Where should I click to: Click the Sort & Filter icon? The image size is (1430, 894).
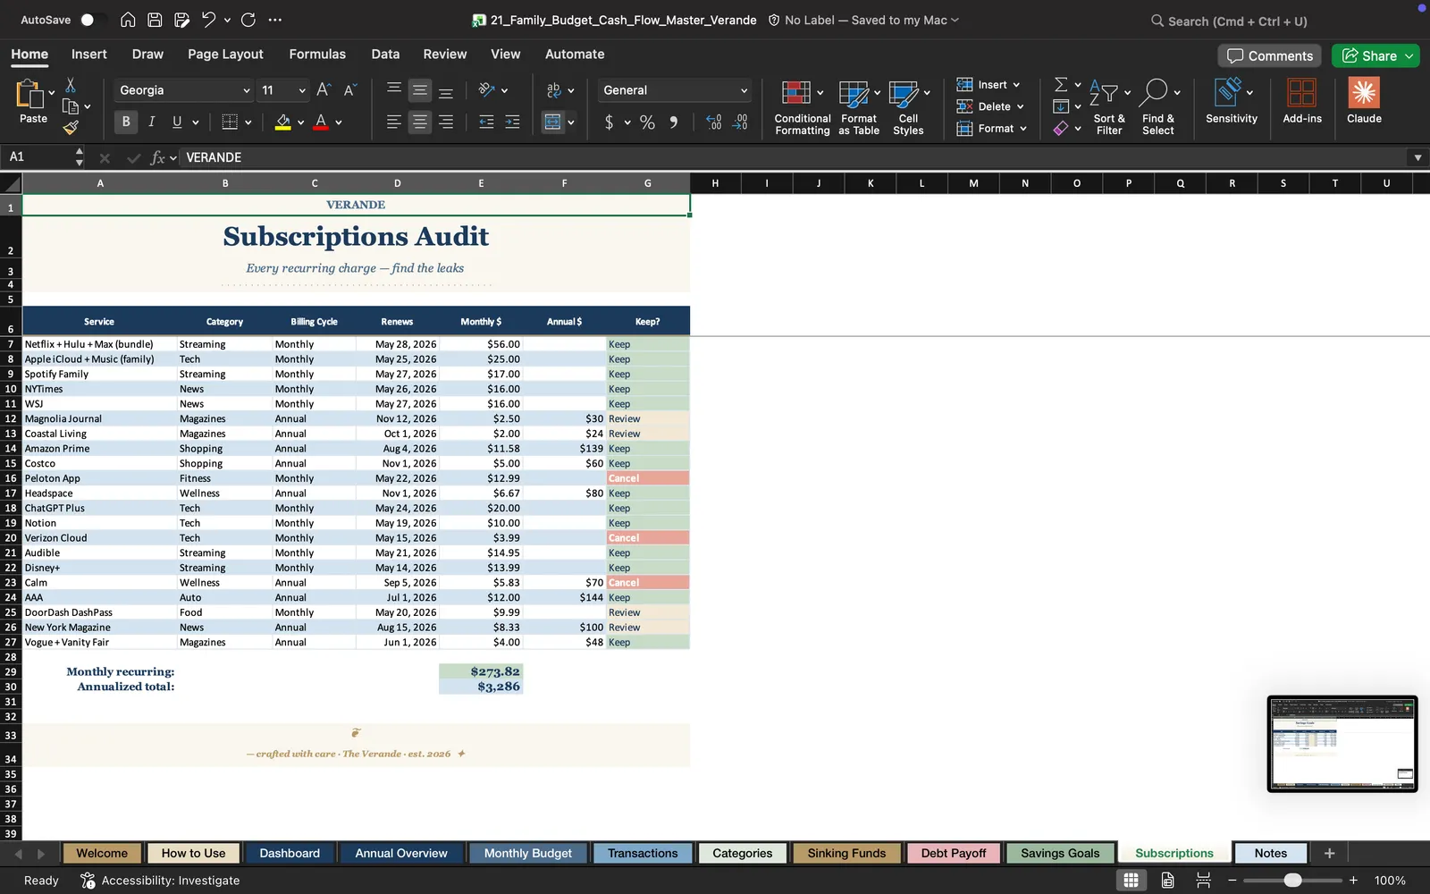click(1109, 107)
